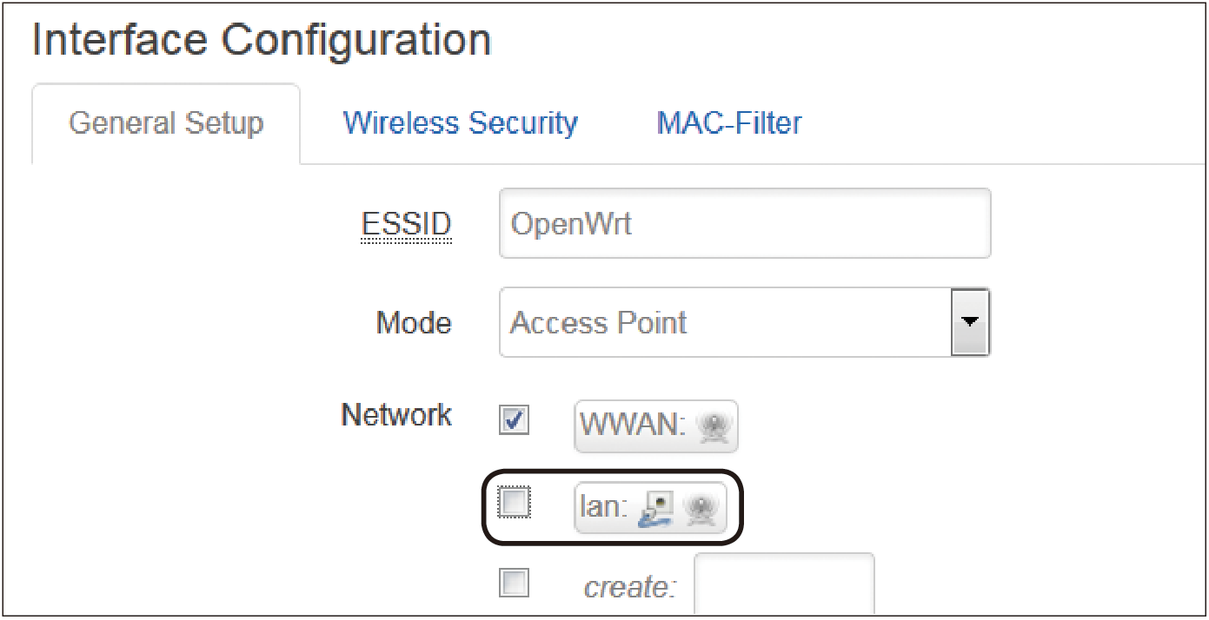Focus the ESSID text field
This screenshot has height=620, width=1209.
point(745,223)
